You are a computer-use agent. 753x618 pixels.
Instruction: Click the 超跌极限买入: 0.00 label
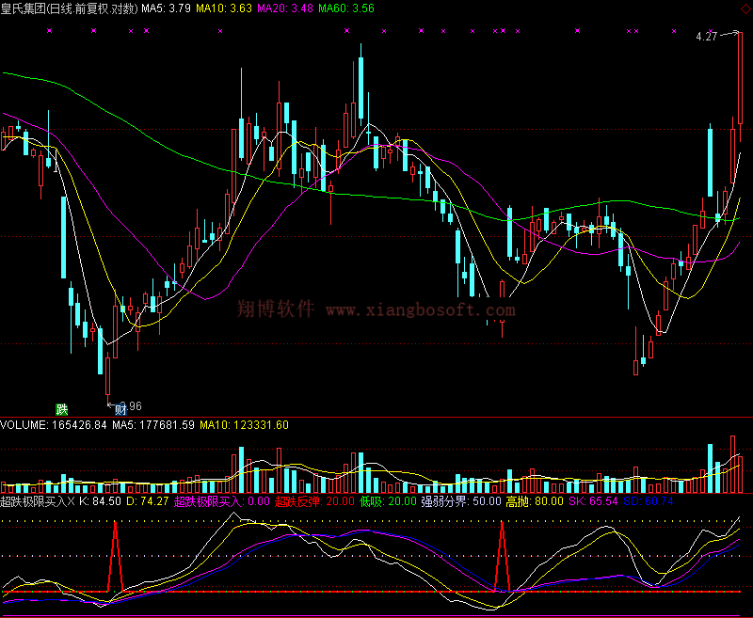pos(221,501)
